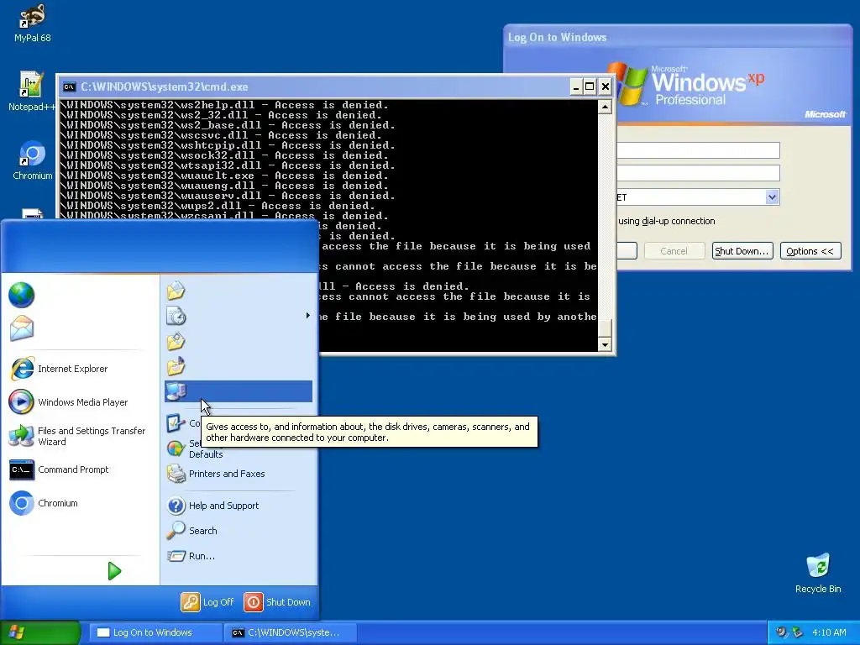Maximize the cmd.exe window
Viewport: 860px width, 645px height.
coord(590,87)
